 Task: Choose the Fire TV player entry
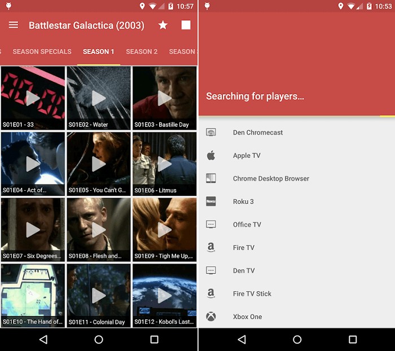[297, 247]
